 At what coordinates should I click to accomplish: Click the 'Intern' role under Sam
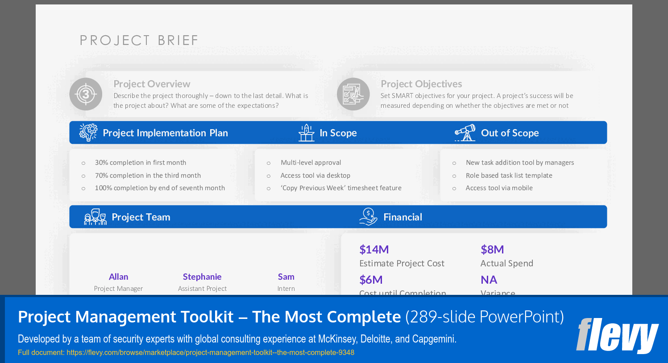pos(286,289)
